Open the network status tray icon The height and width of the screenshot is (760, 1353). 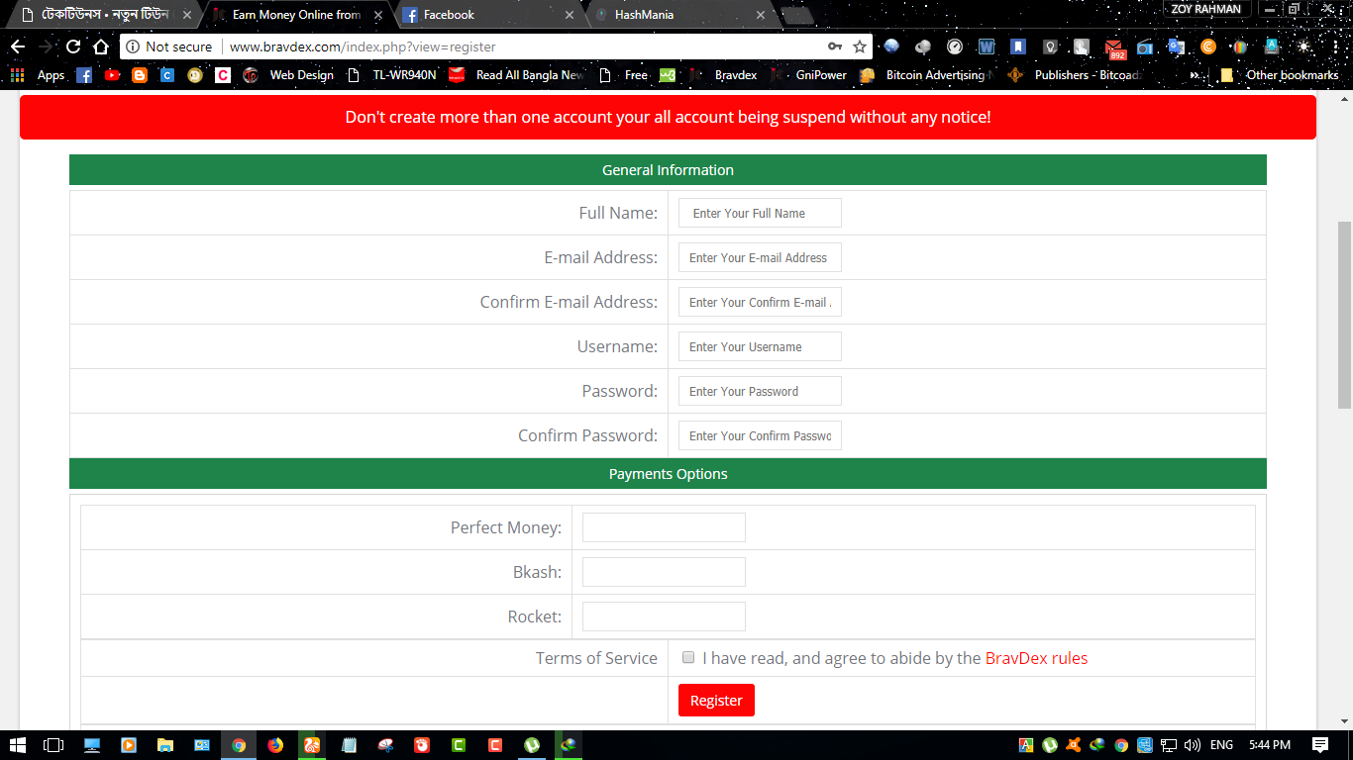(x=1169, y=745)
